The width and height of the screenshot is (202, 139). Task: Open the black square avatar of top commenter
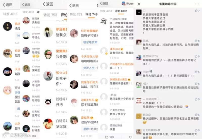coord(139,12)
